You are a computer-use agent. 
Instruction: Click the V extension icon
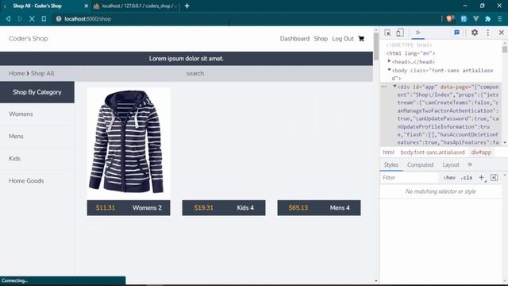[x=476, y=19]
